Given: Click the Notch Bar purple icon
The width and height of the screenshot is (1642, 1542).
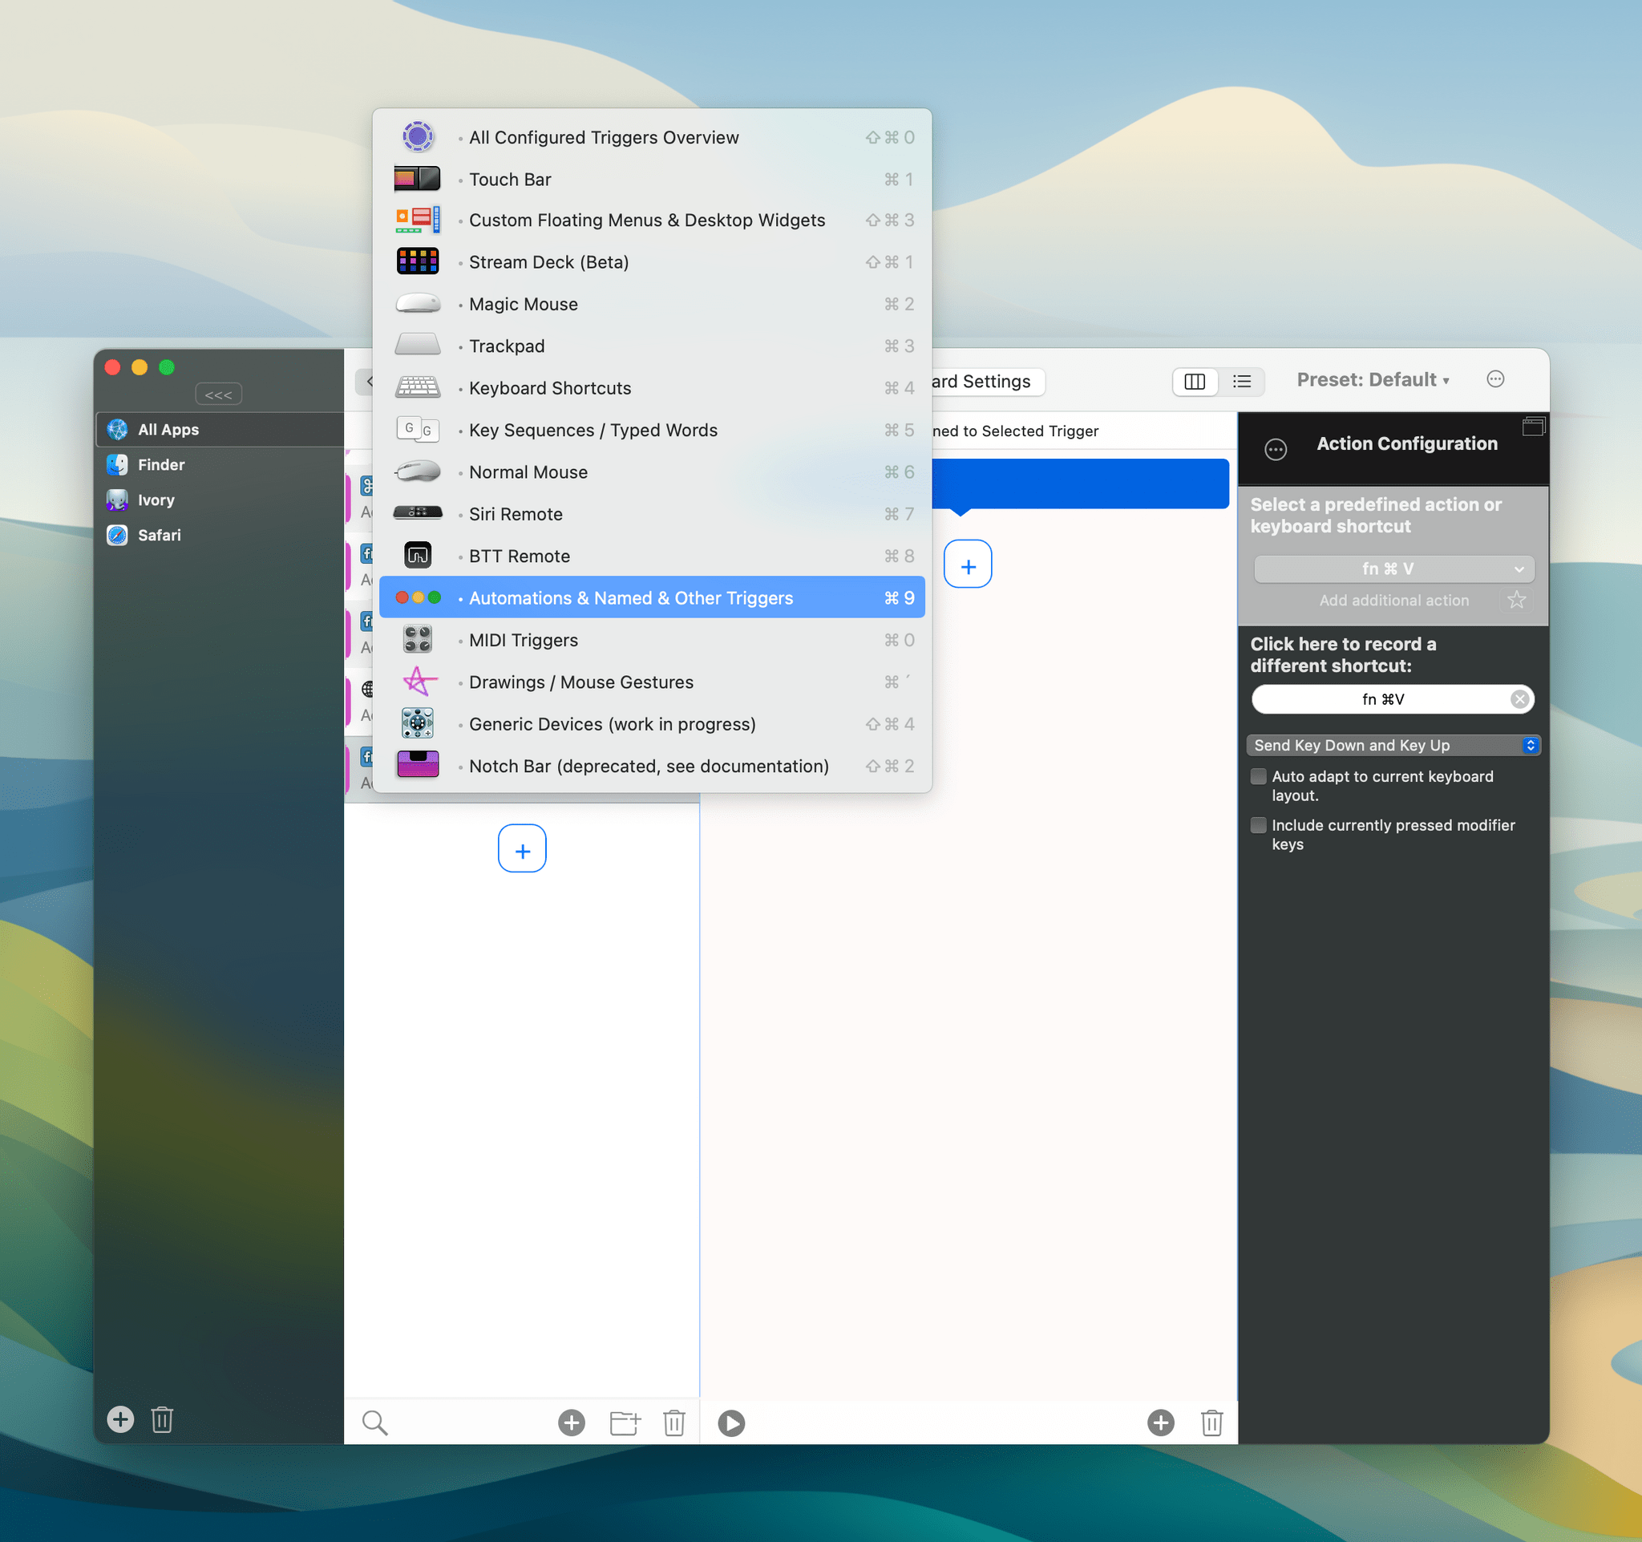Looking at the screenshot, I should [418, 765].
